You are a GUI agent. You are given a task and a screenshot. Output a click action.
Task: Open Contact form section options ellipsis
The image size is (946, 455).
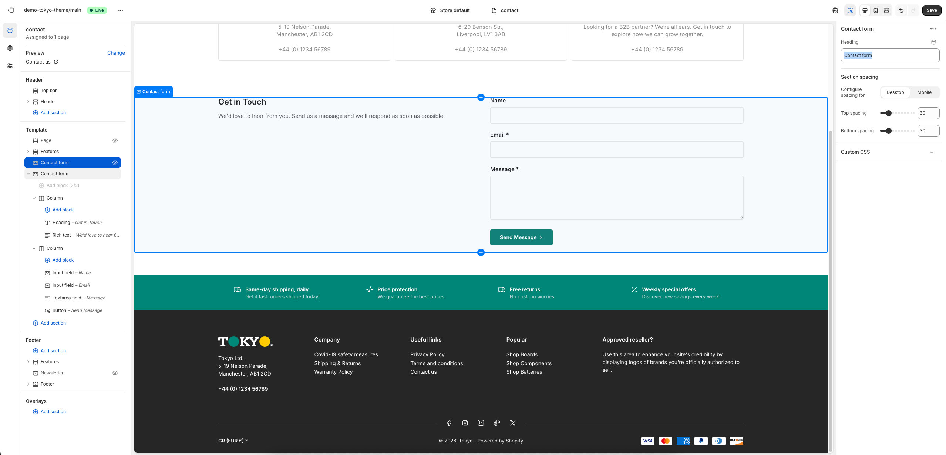pyautogui.click(x=933, y=29)
